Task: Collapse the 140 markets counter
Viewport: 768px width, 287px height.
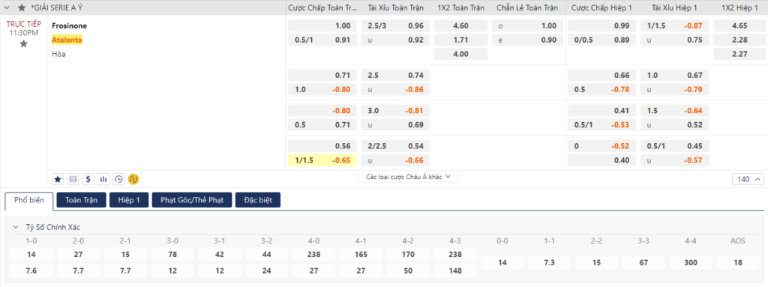Action: pos(748,179)
